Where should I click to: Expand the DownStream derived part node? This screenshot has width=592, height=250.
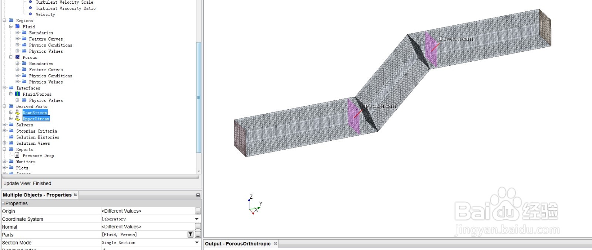click(x=11, y=112)
